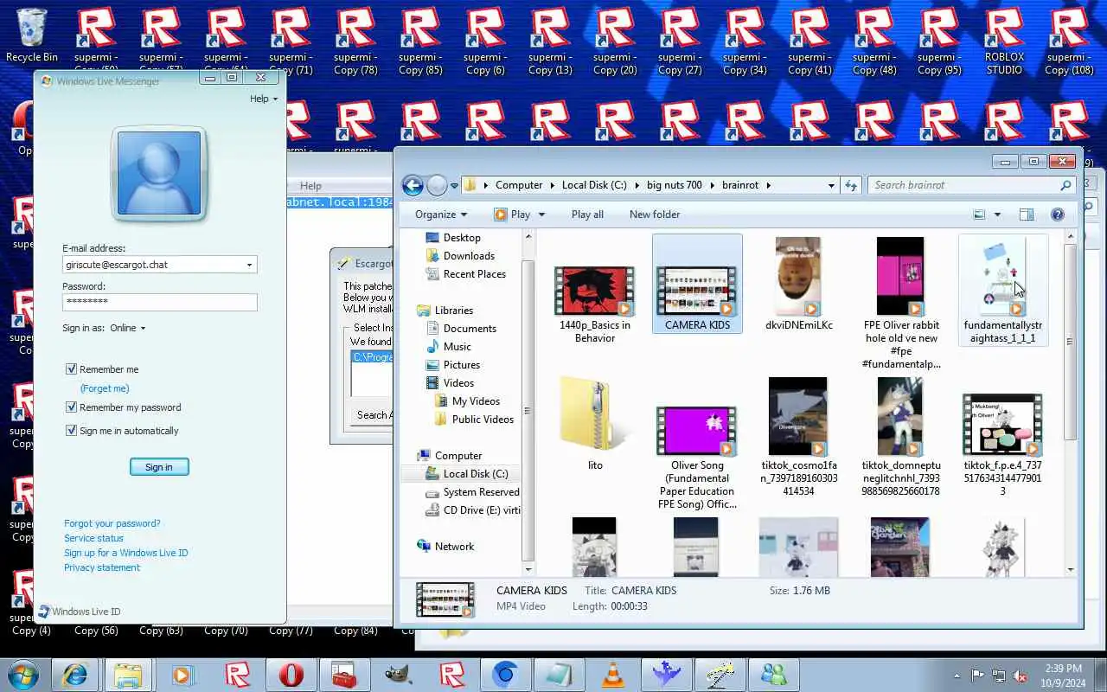Uncheck Remember me in Messenger

(x=71, y=369)
